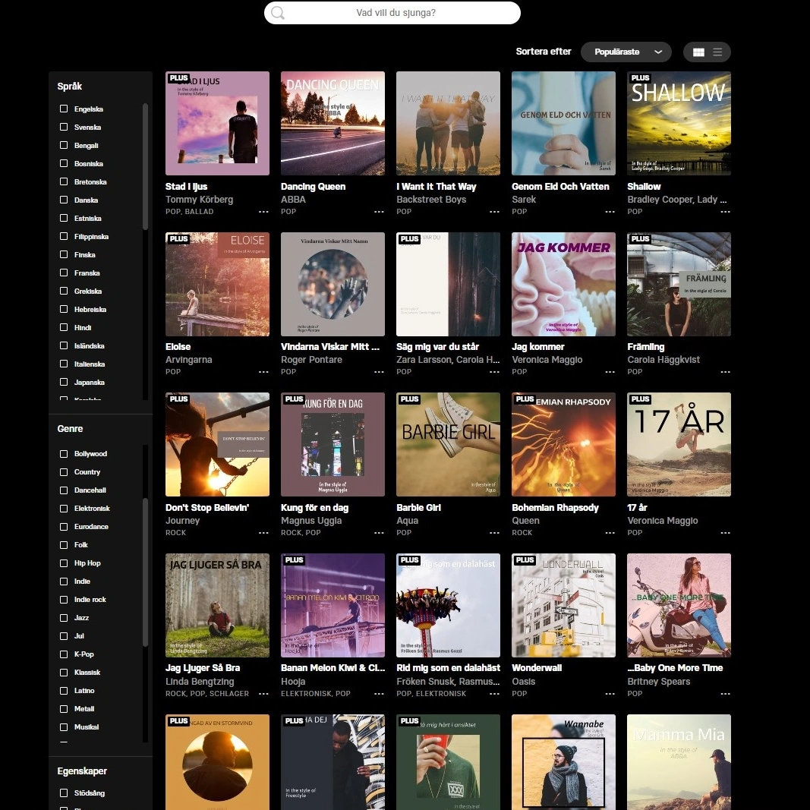810x810 pixels.
Task: Open more options for Barbie Girl
Action: coord(494,533)
